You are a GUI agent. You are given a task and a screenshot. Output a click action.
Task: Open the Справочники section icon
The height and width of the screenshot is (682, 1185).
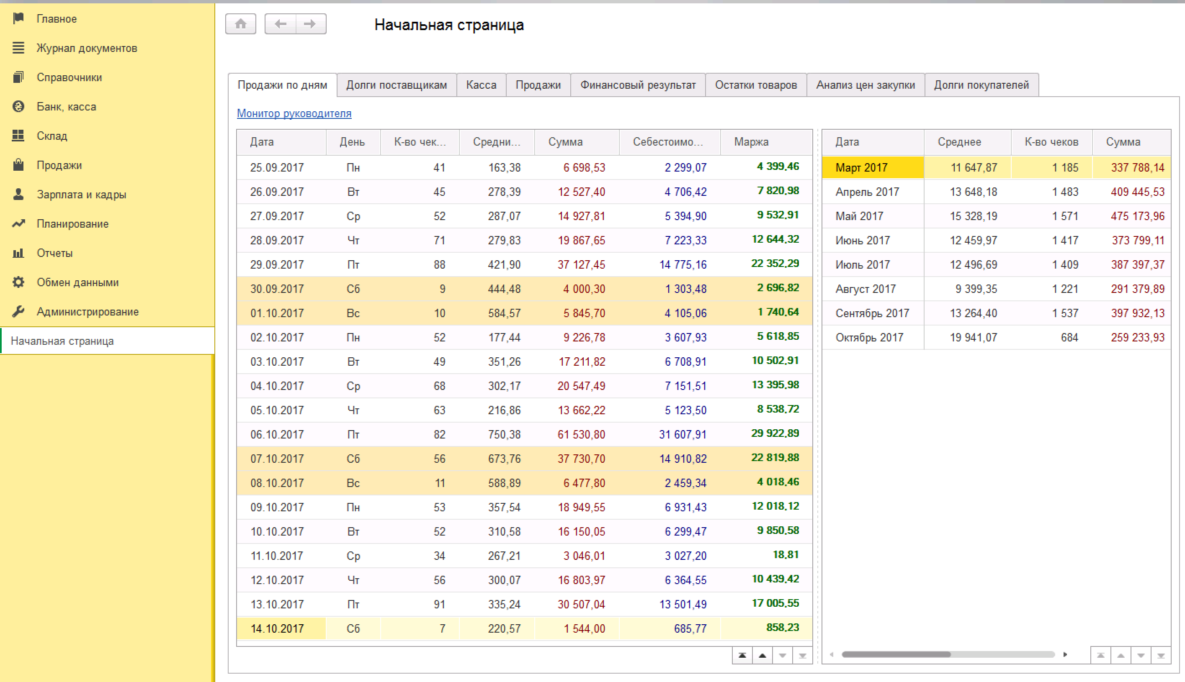18,77
